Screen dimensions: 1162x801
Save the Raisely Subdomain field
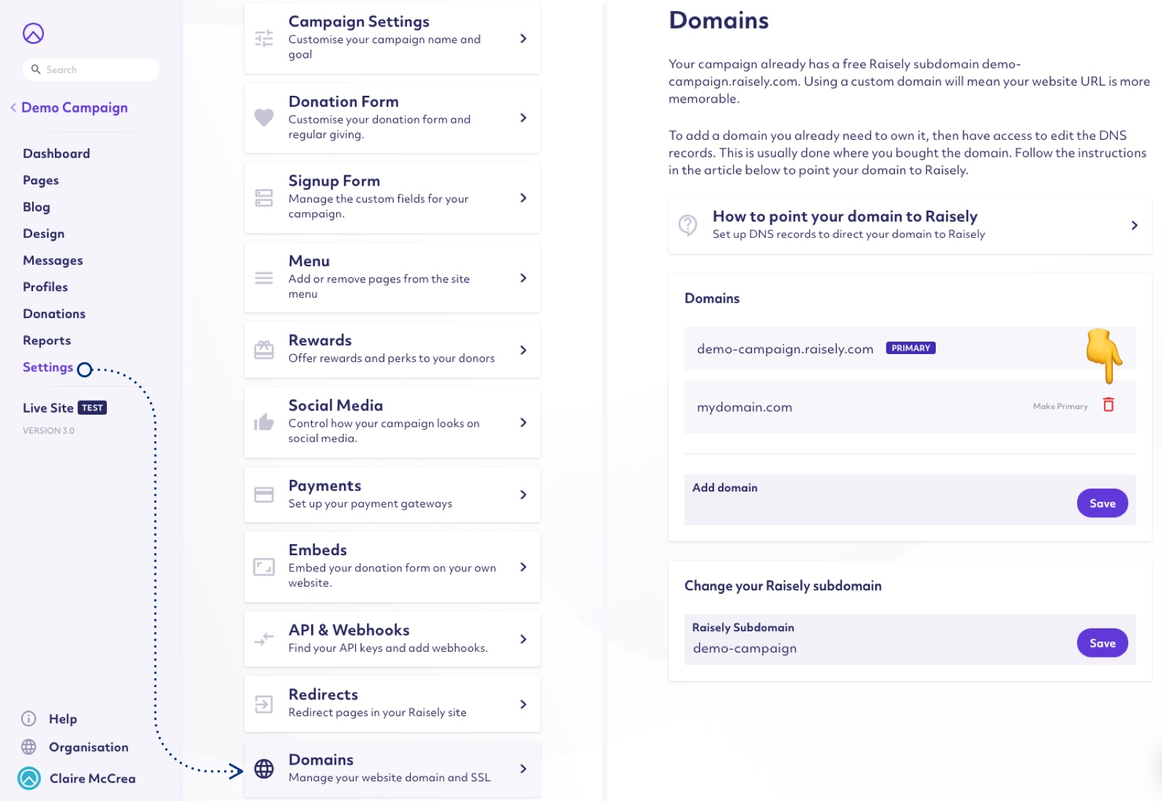[x=1102, y=643]
